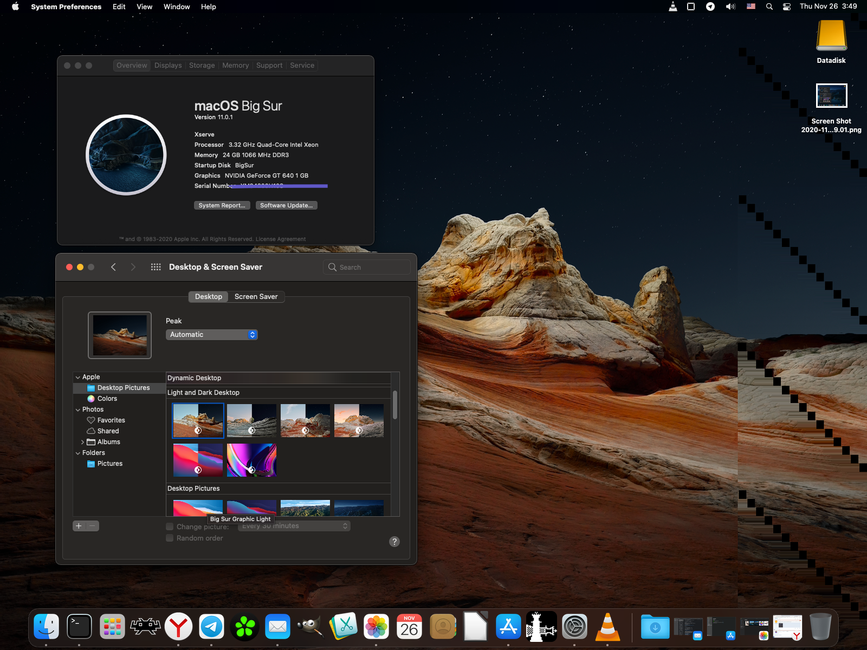Click the Show All grid icon
867x650 pixels.
[x=156, y=267]
